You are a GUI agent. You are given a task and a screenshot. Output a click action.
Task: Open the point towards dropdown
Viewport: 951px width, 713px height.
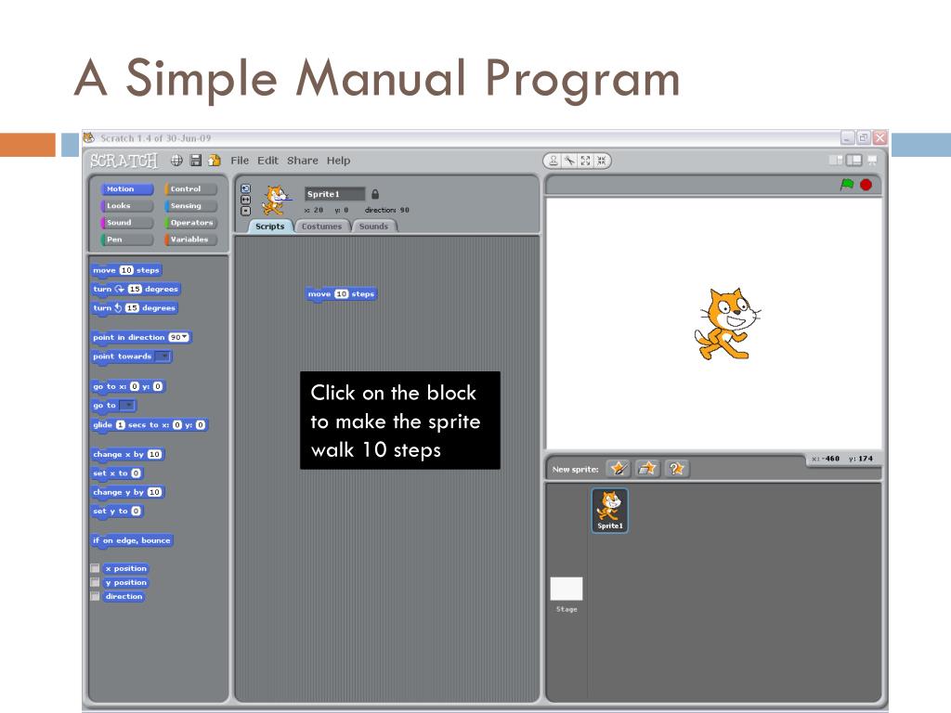163,356
